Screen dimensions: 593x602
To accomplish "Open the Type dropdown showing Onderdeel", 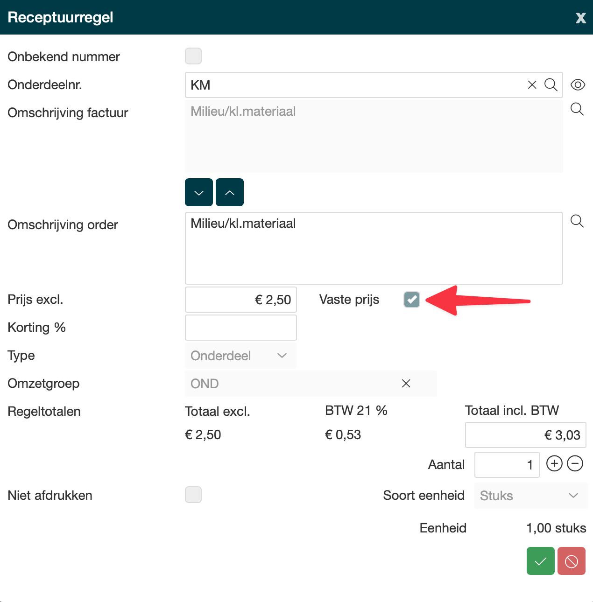I will tap(240, 356).
